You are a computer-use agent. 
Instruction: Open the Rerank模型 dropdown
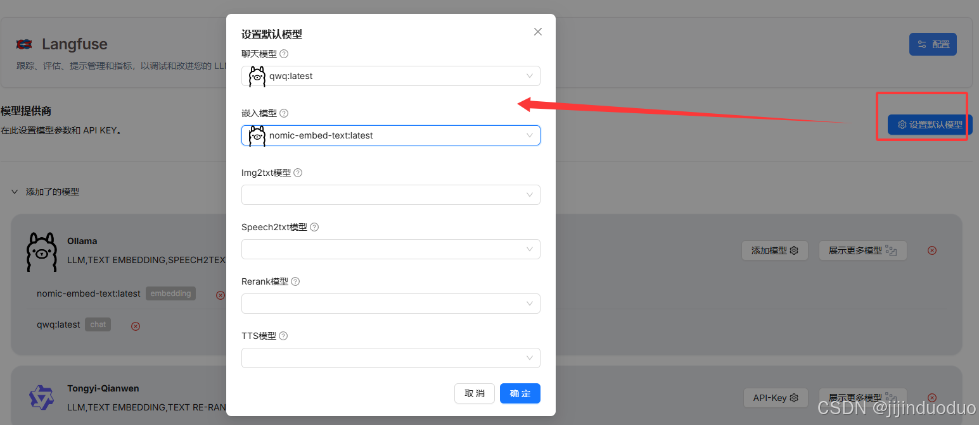391,304
